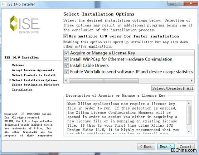
Task: Cancel the ISE installation
Action: click(x=185, y=147)
